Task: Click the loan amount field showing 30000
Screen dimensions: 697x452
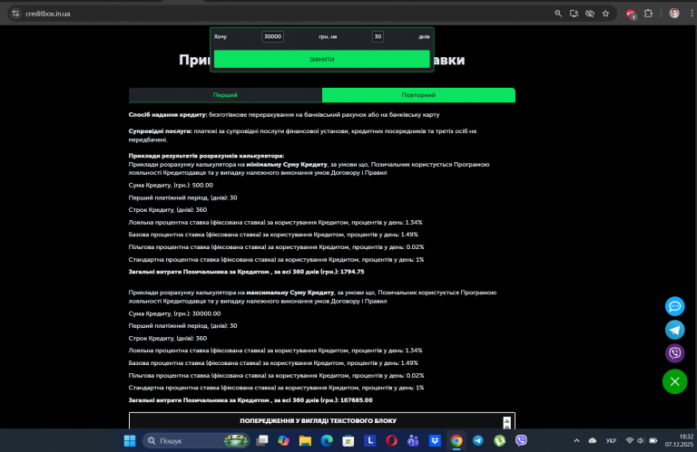Action: tap(273, 36)
